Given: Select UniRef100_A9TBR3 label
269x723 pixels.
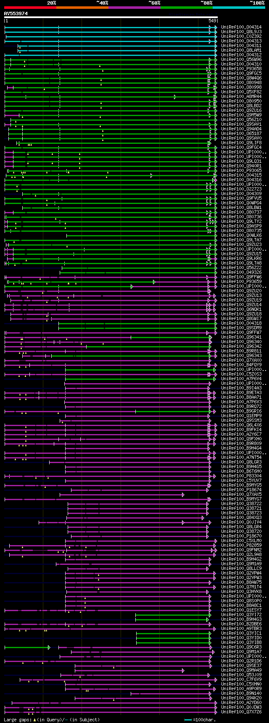Looking at the screenshot, I should (x=241, y=628).
